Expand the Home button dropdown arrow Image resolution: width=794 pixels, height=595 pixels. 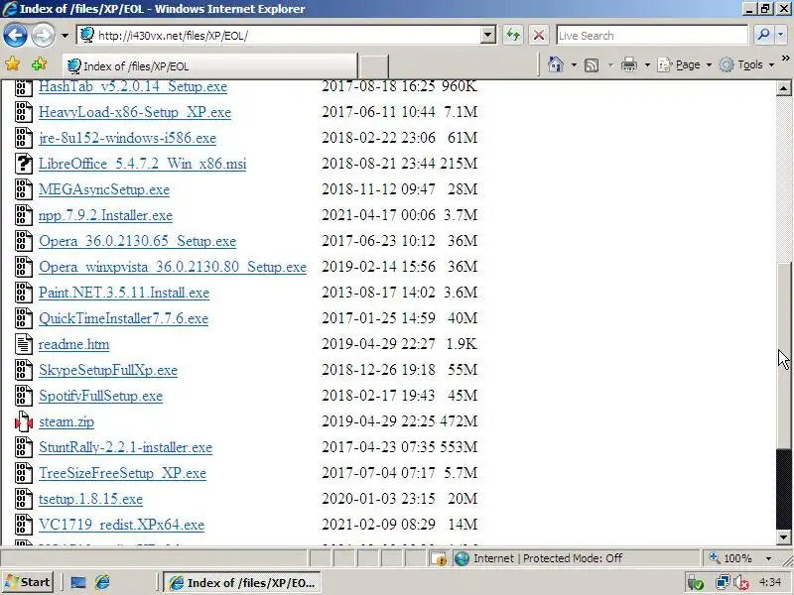tap(574, 64)
